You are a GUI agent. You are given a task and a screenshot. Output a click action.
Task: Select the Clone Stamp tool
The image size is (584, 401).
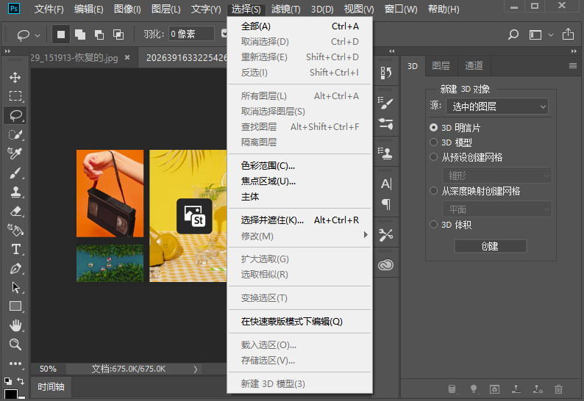(x=15, y=192)
